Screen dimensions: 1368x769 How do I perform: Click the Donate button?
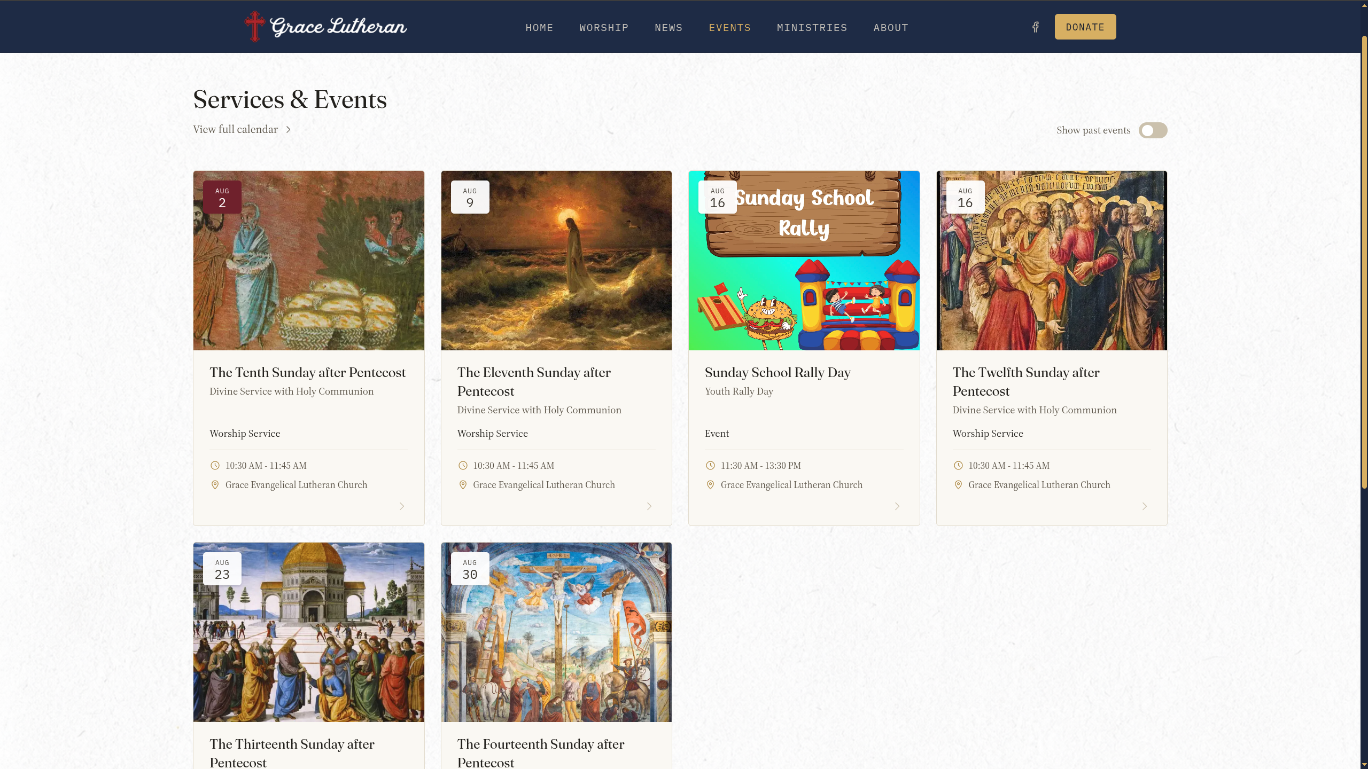[x=1085, y=27]
